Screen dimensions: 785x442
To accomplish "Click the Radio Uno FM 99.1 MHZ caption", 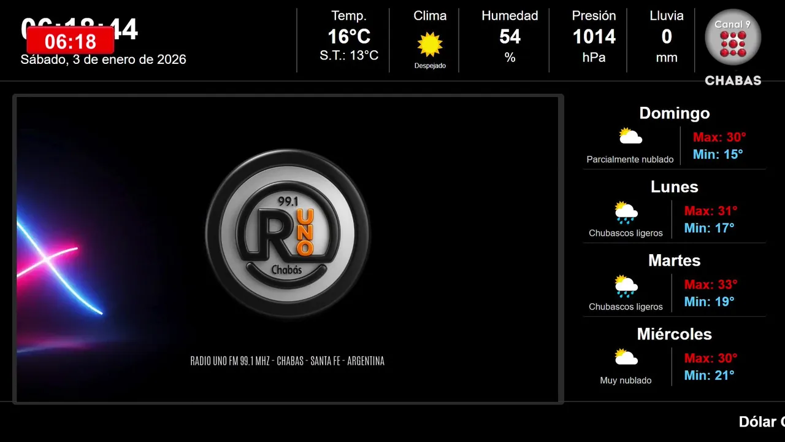I will pos(288,361).
